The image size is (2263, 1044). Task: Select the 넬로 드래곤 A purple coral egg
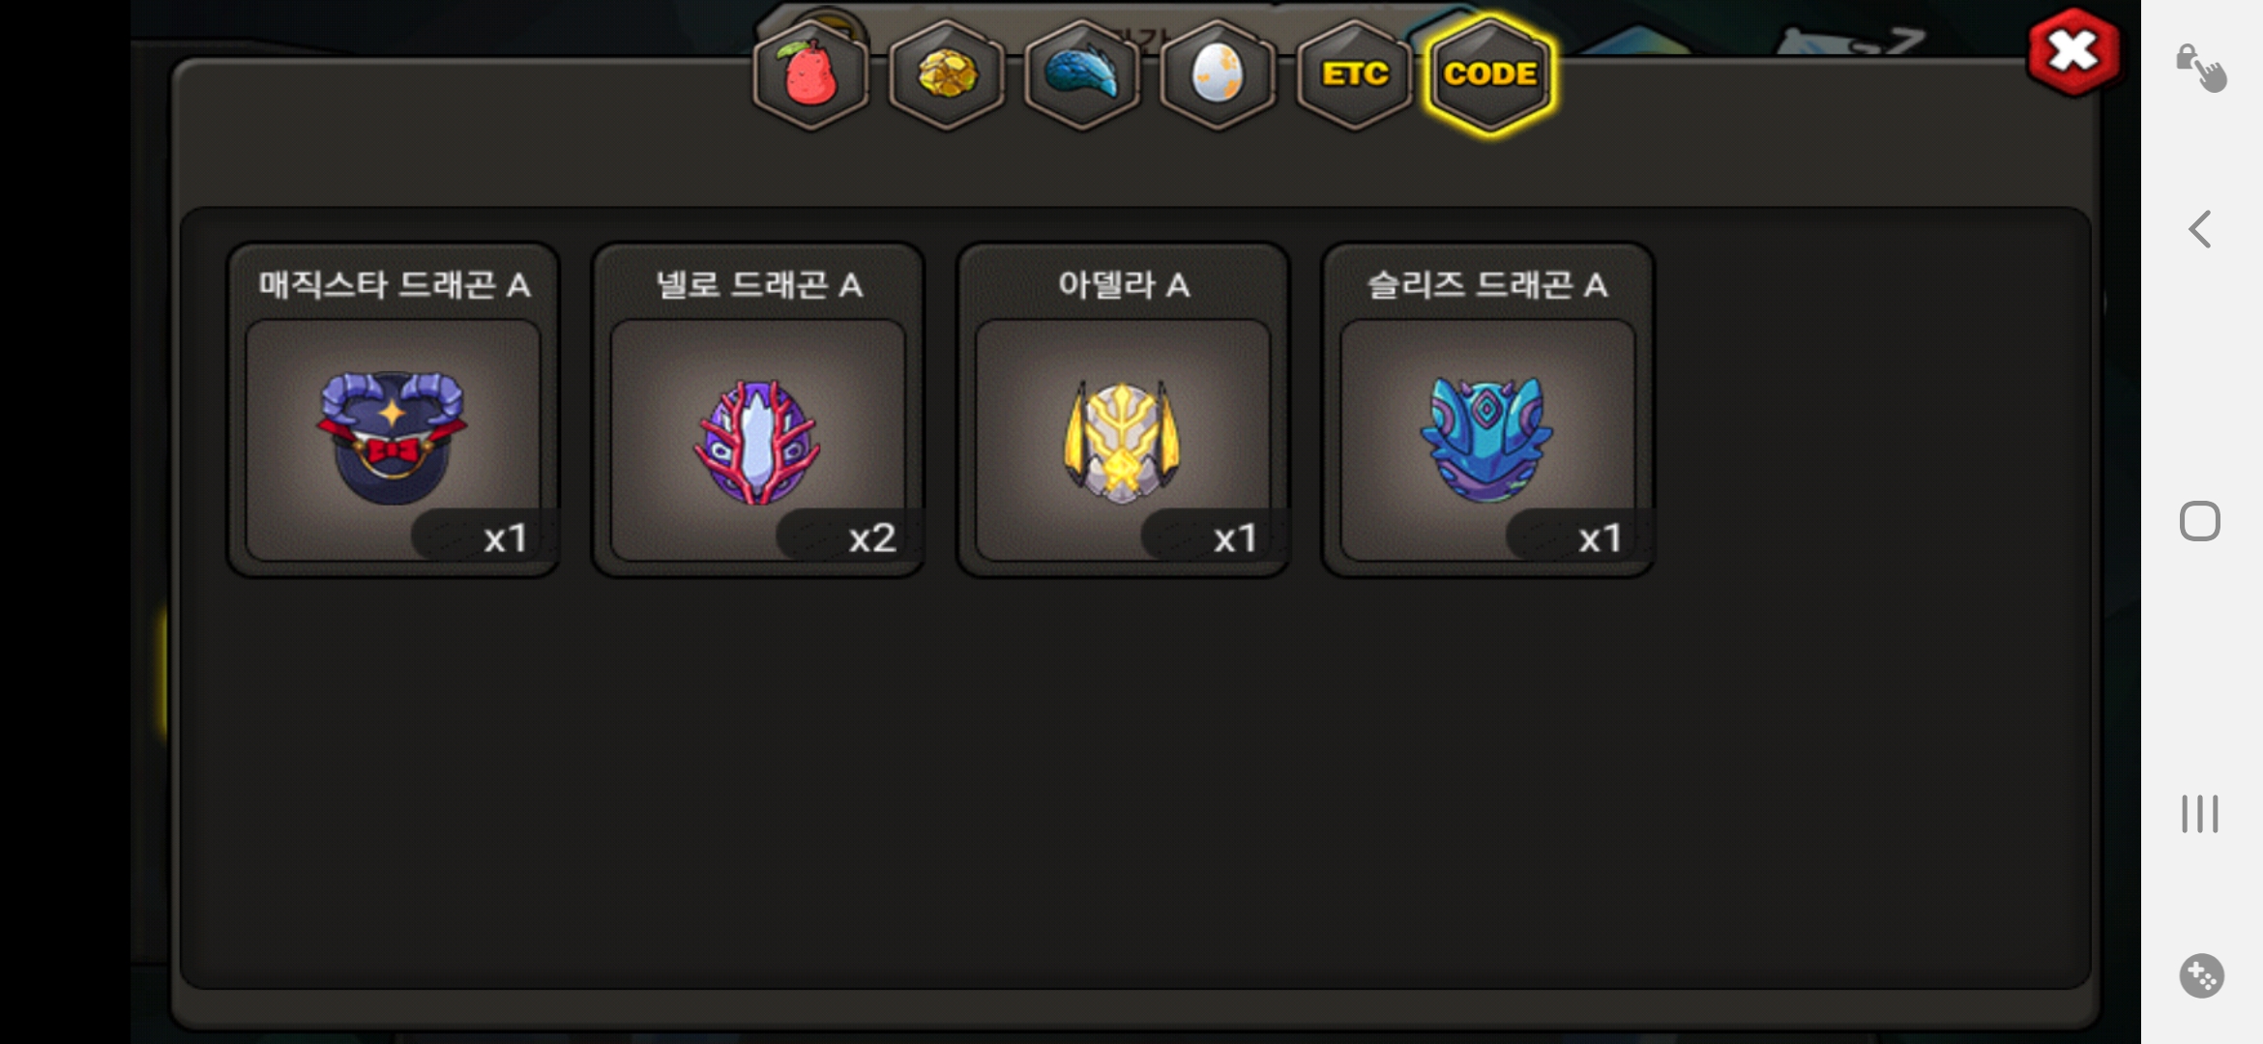pos(757,442)
